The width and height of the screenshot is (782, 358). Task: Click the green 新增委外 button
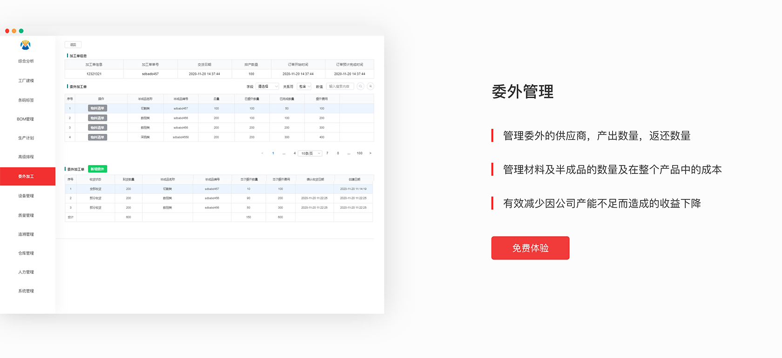tap(97, 169)
